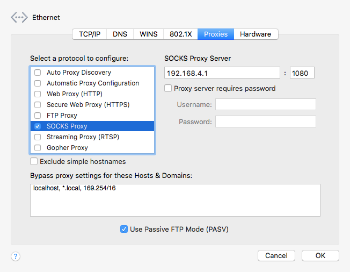Click the Ethernet network icon
The width and height of the screenshot is (350, 272).
(19, 18)
